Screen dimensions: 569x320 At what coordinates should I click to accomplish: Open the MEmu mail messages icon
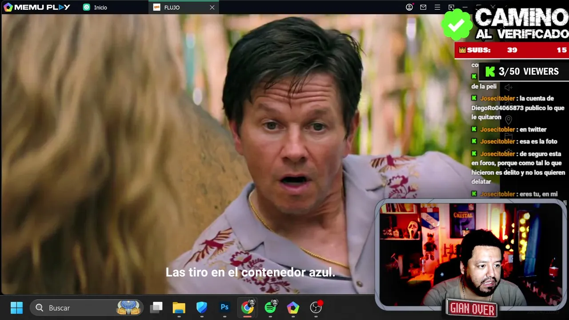[423, 7]
